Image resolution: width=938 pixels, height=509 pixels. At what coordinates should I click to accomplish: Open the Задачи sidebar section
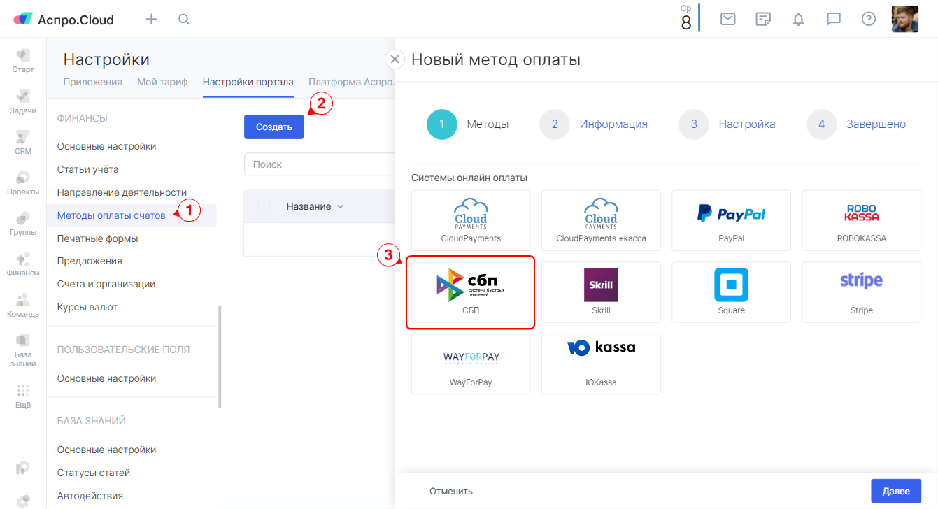click(x=23, y=102)
